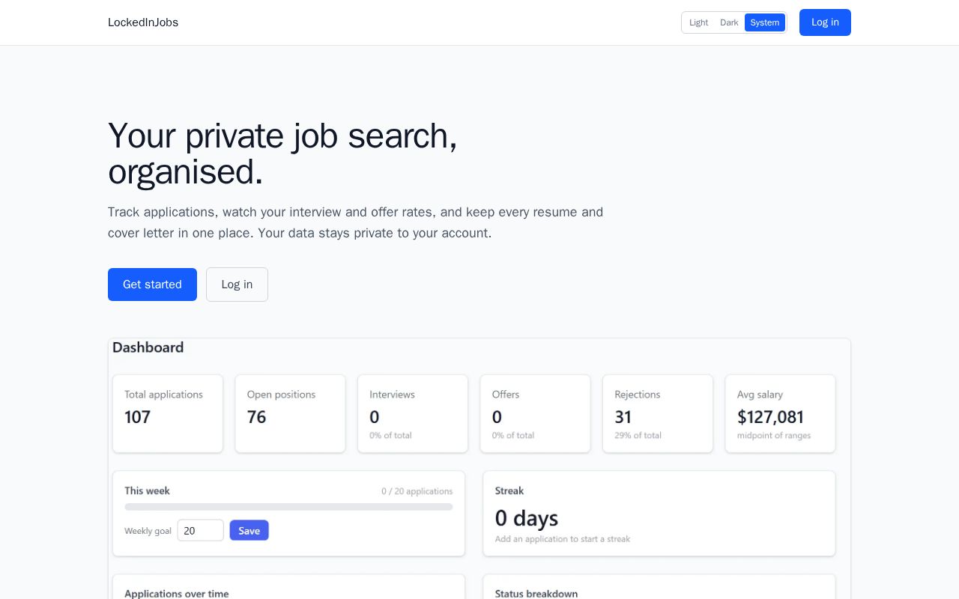The height and width of the screenshot is (599, 959).
Task: Select the Offers stat card
Action: click(535, 413)
